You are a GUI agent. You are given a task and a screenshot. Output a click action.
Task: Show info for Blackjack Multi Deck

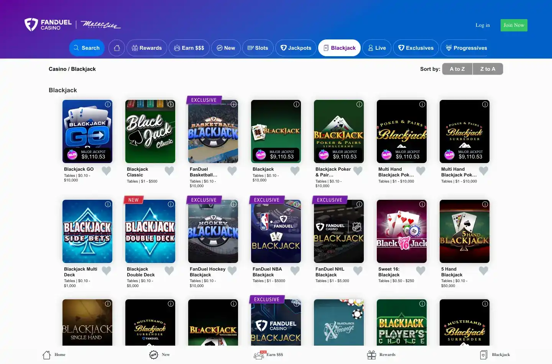[108, 204]
